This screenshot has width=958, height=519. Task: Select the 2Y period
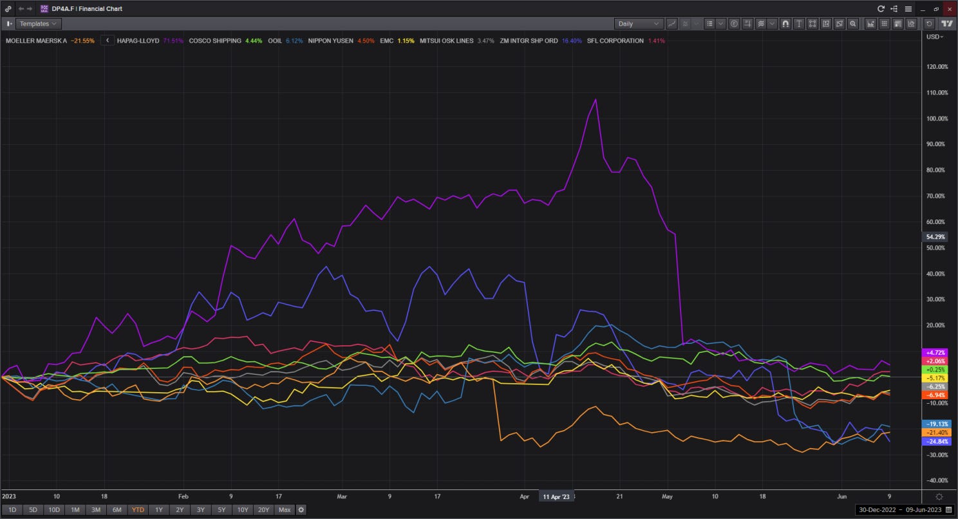tap(180, 510)
